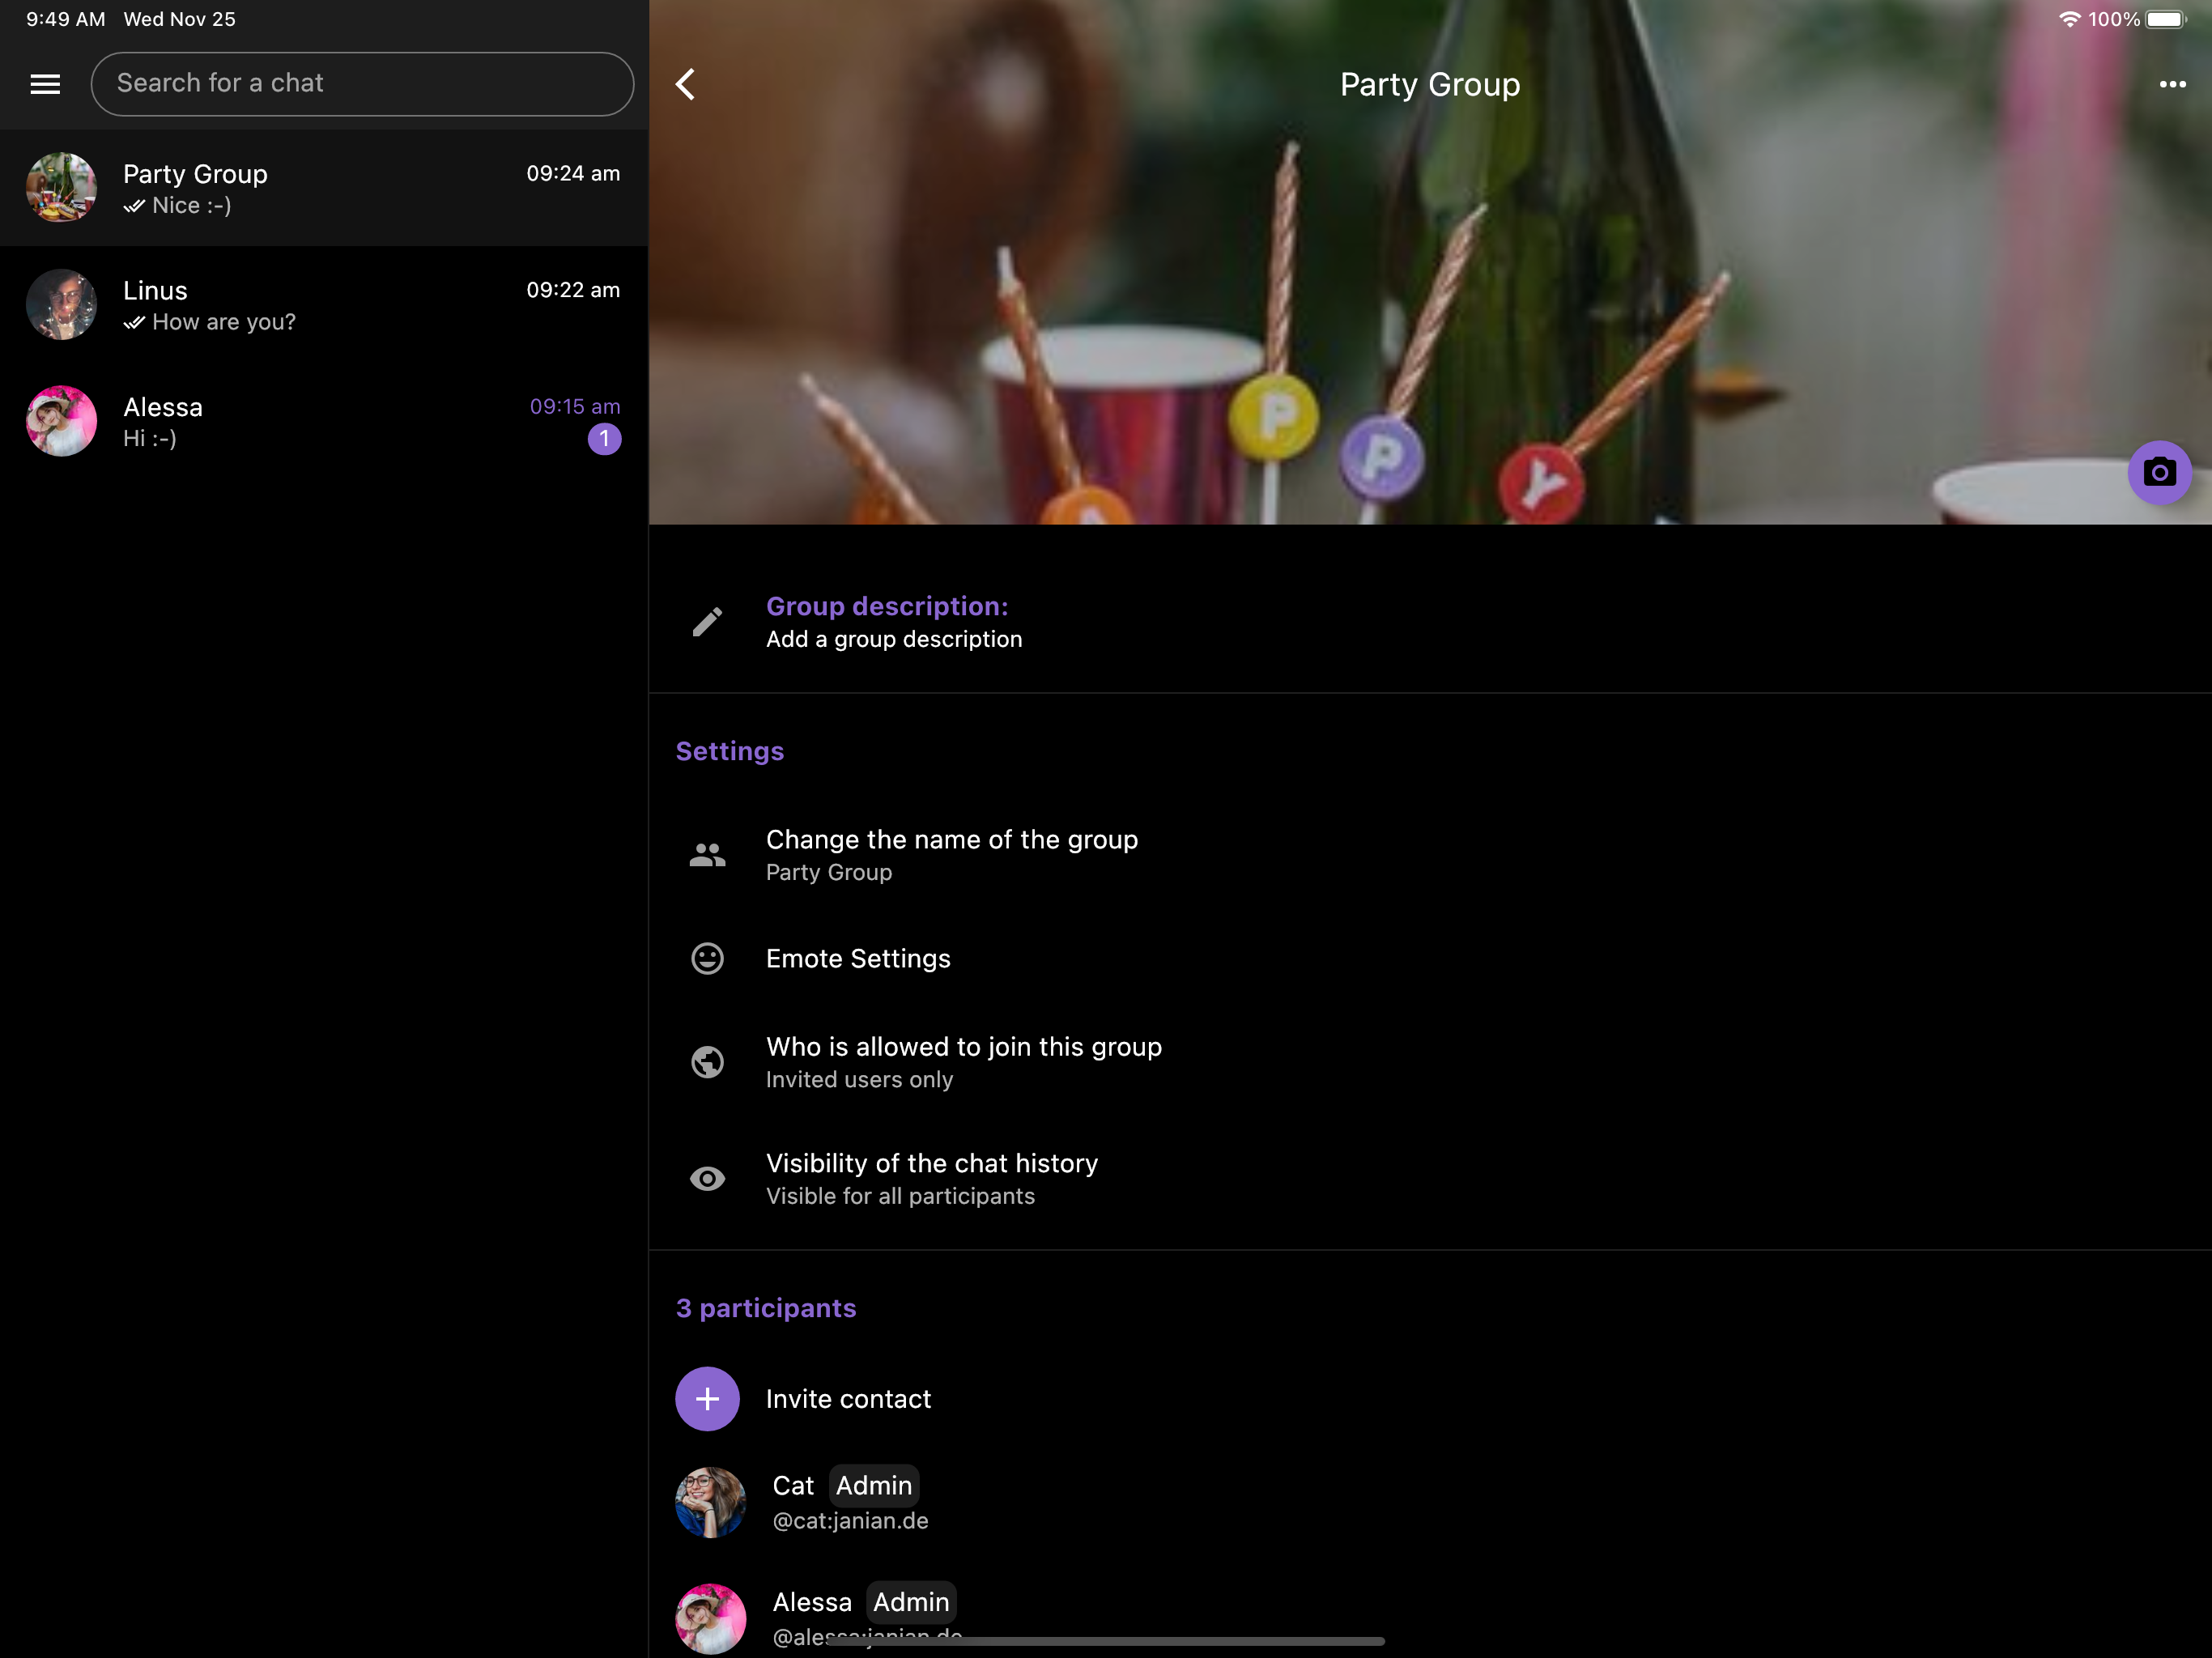Open Alessa chat with unread badge

point(323,421)
